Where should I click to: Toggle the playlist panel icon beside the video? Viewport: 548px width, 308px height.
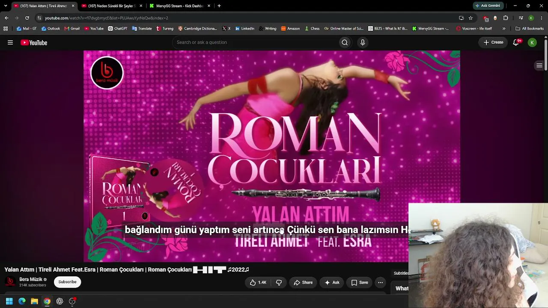click(539, 65)
